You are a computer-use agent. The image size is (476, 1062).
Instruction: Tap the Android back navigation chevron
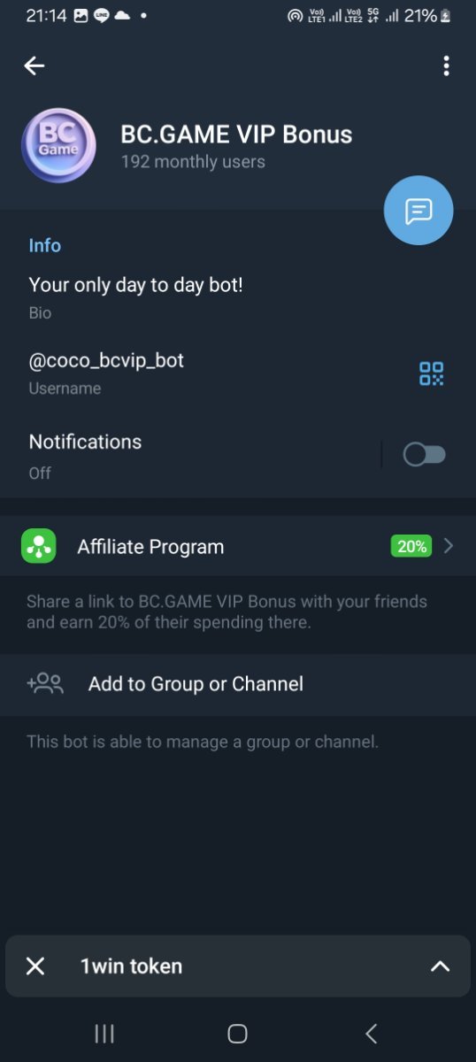click(372, 1033)
